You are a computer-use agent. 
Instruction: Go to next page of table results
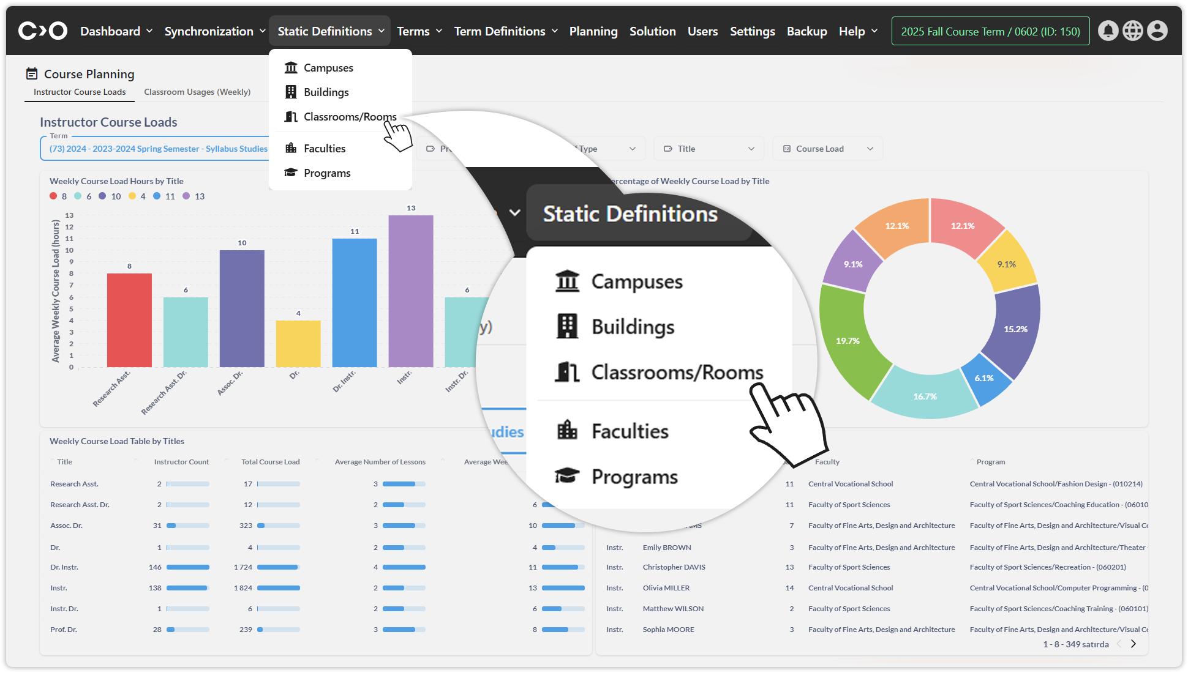point(1133,644)
